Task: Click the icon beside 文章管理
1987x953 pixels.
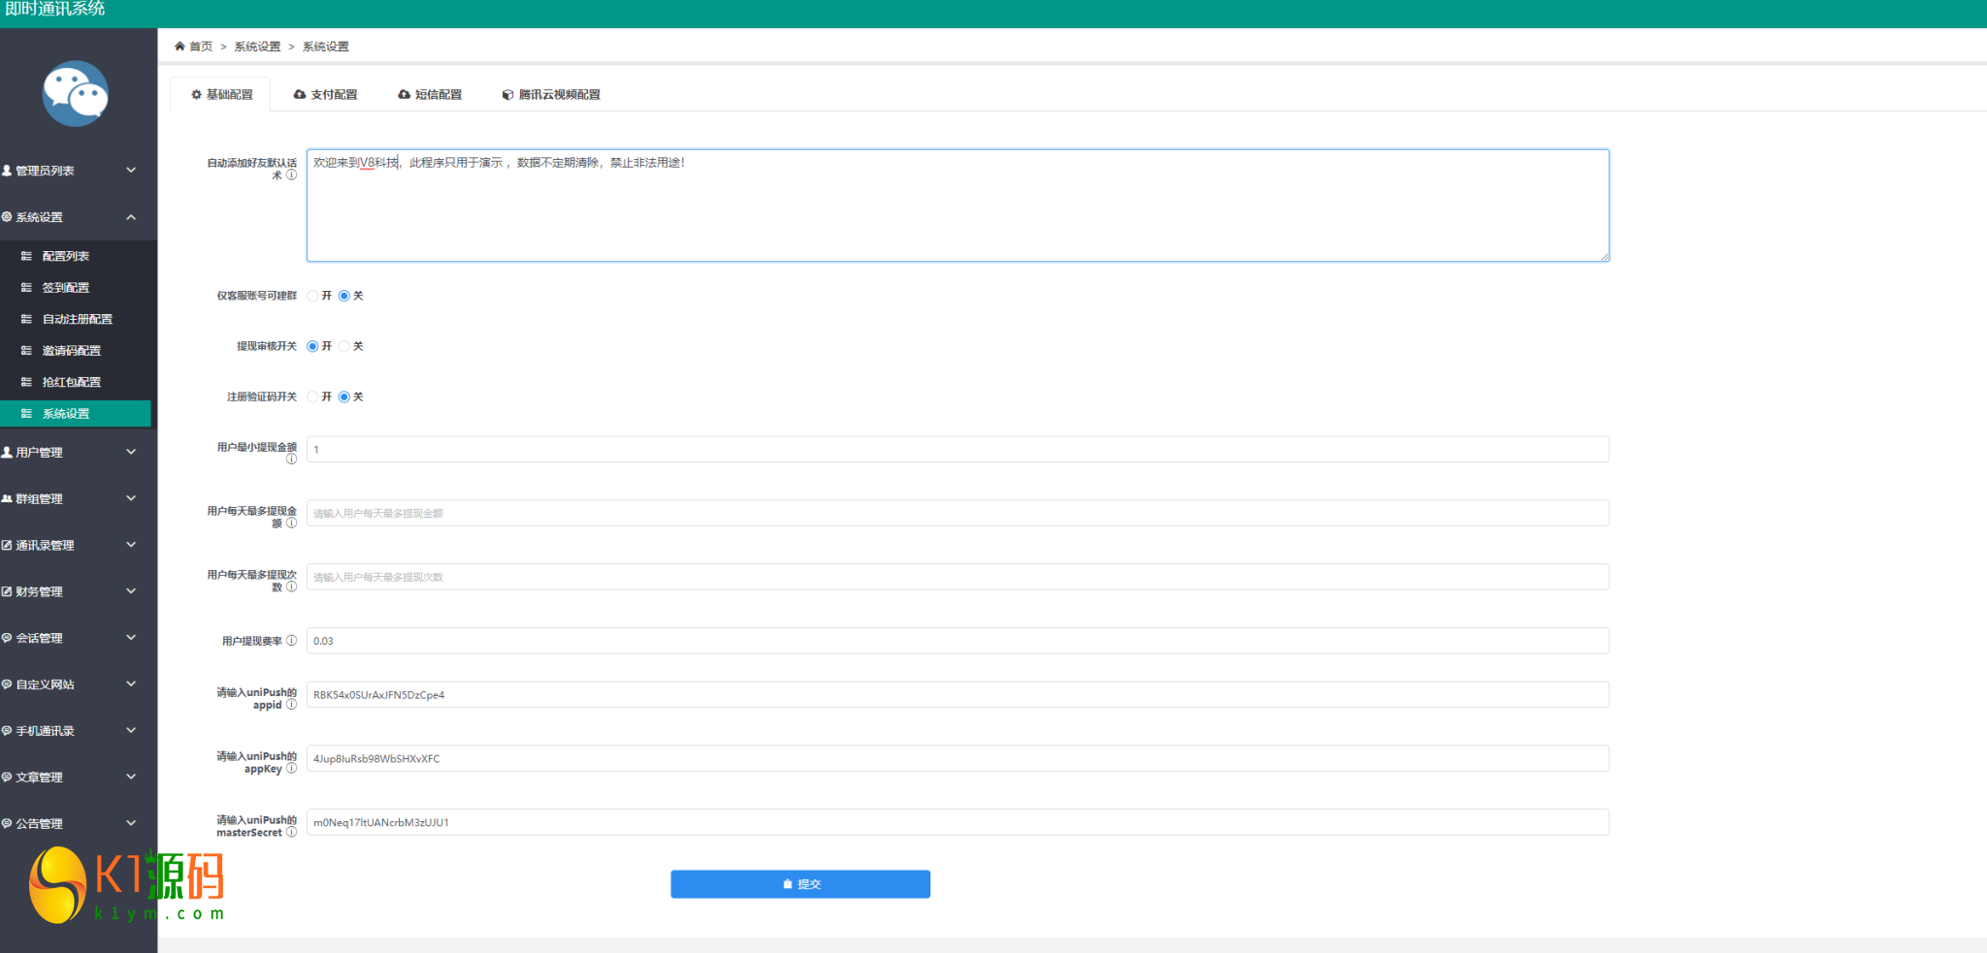Action: pyautogui.click(x=7, y=778)
